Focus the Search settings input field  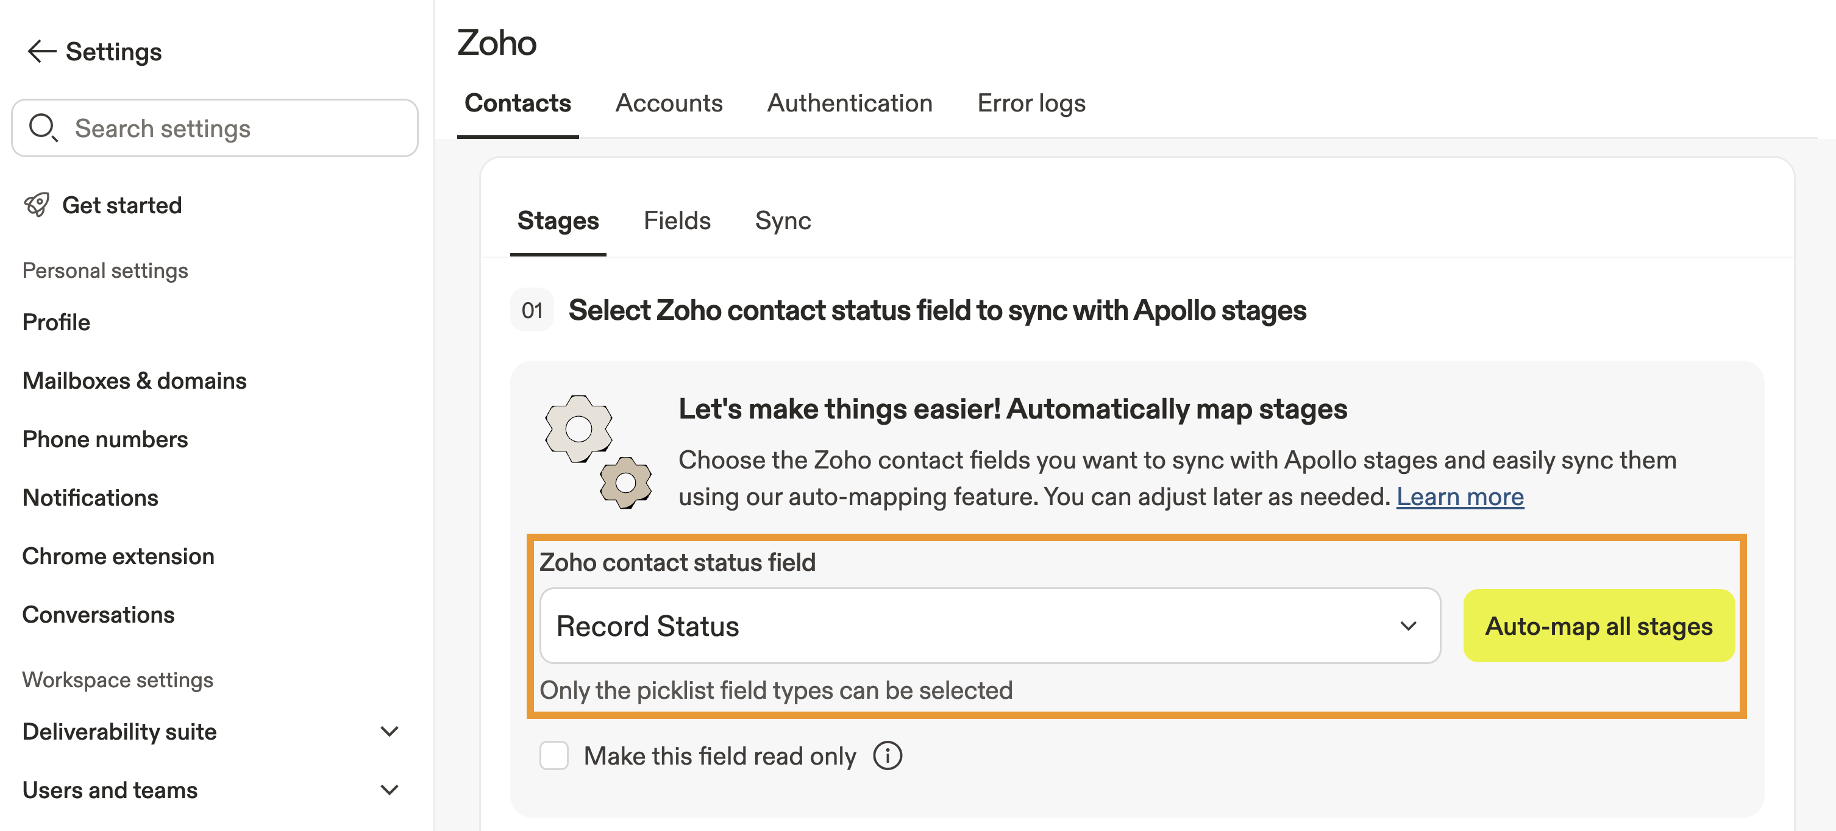[235, 128]
